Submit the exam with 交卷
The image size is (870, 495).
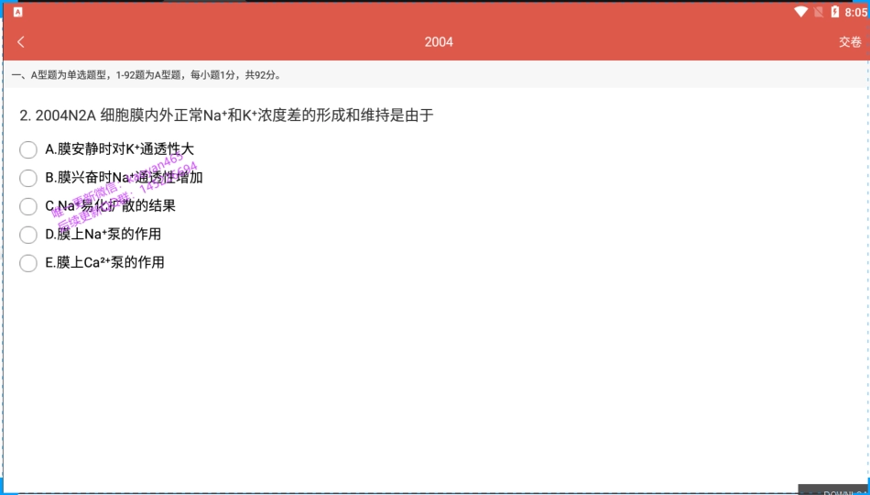coord(849,41)
